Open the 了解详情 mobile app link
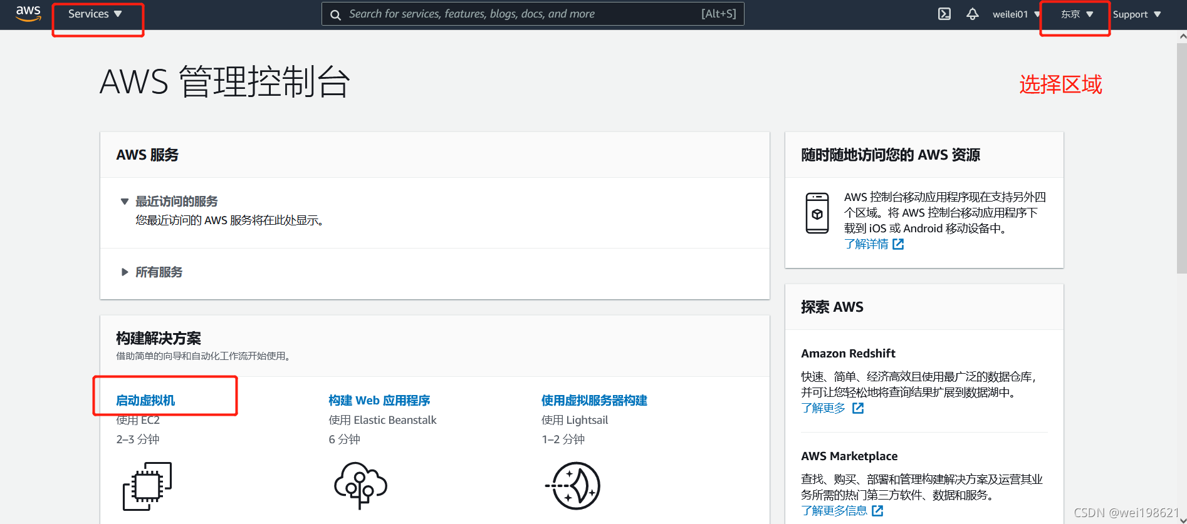The width and height of the screenshot is (1187, 524). point(866,244)
